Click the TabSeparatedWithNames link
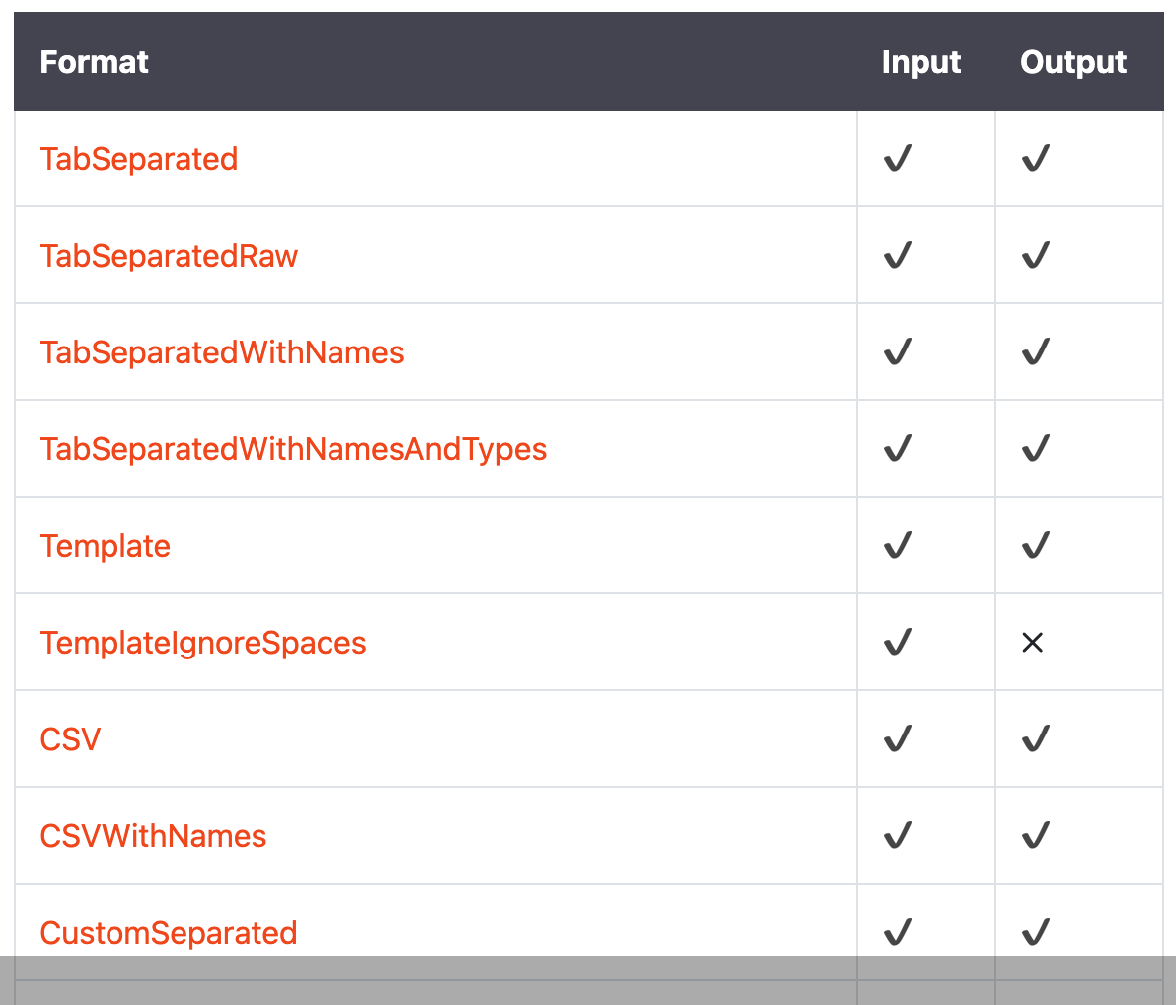 222,352
